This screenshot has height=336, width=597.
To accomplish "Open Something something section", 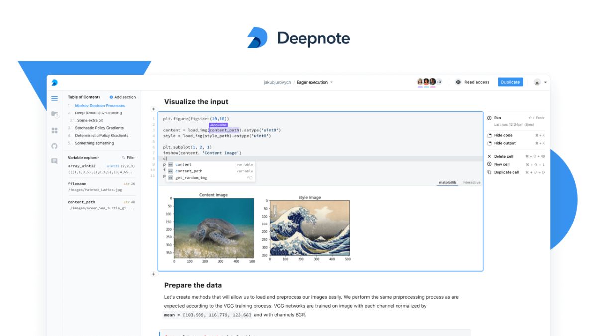I will (95, 143).
